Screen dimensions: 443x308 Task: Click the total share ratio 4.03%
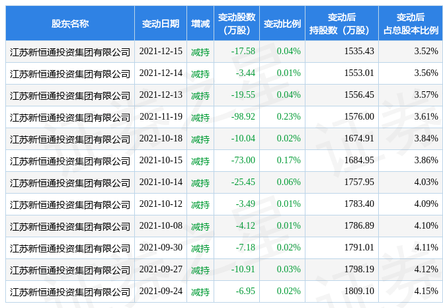pyautogui.click(x=426, y=182)
